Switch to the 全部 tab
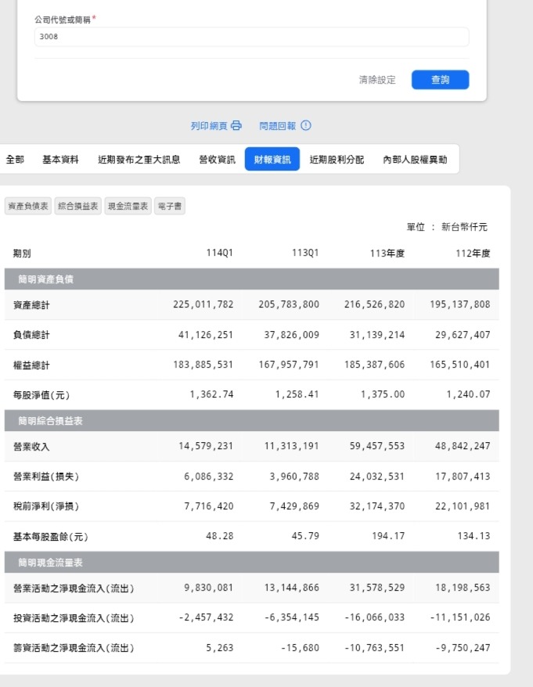The width and height of the screenshot is (533, 687). 15,159
